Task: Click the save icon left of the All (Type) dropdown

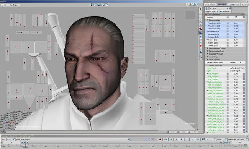Action: (206, 8)
